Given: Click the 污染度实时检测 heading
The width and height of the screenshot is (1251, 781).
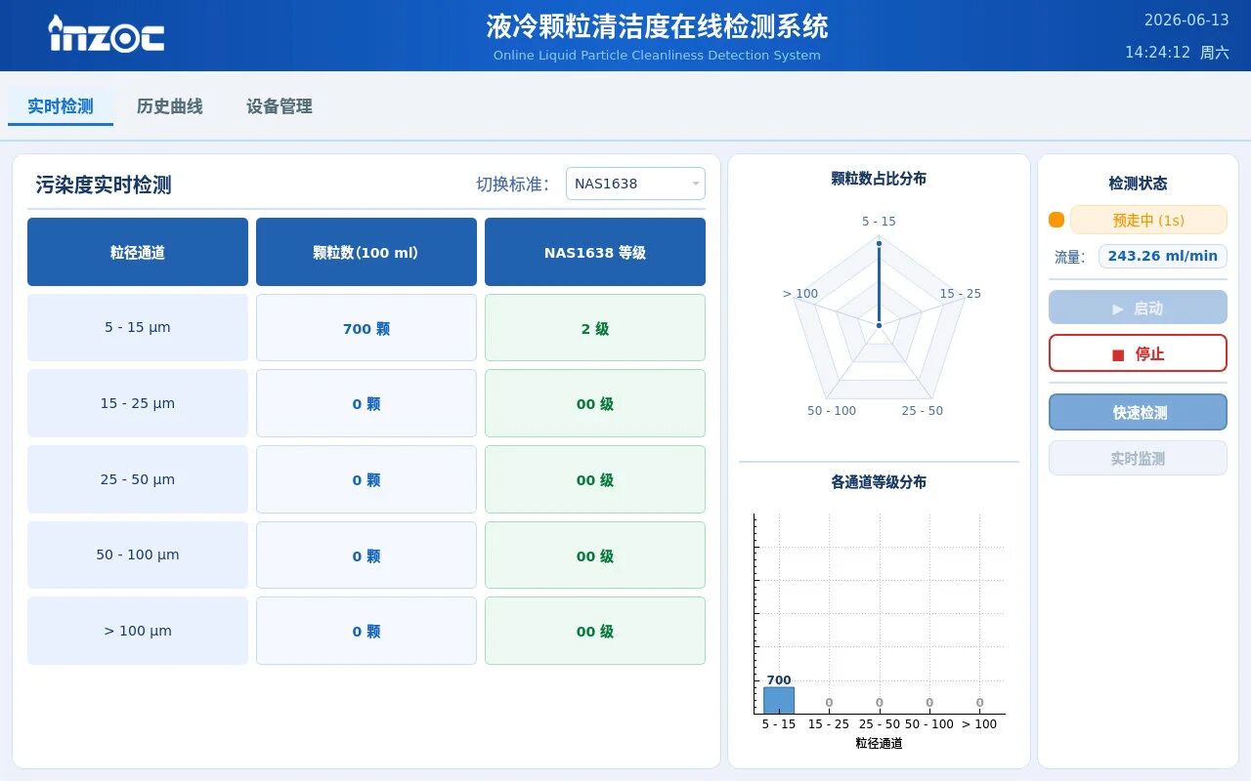Looking at the screenshot, I should tap(104, 185).
